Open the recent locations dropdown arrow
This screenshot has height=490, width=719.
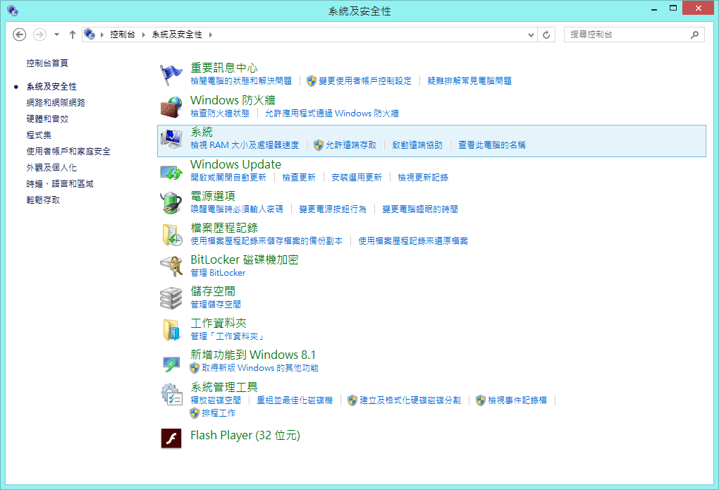(56, 35)
